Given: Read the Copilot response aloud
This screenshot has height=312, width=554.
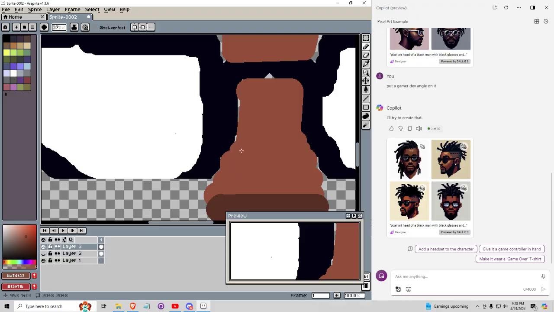Looking at the screenshot, I should [x=419, y=129].
